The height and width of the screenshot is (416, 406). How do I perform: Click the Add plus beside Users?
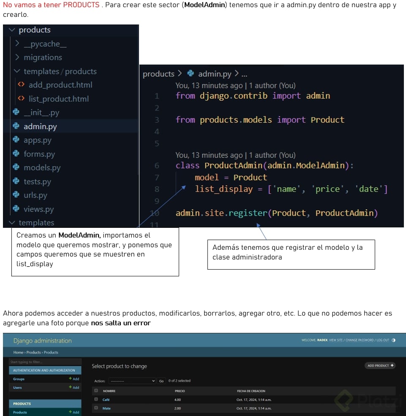70,387
